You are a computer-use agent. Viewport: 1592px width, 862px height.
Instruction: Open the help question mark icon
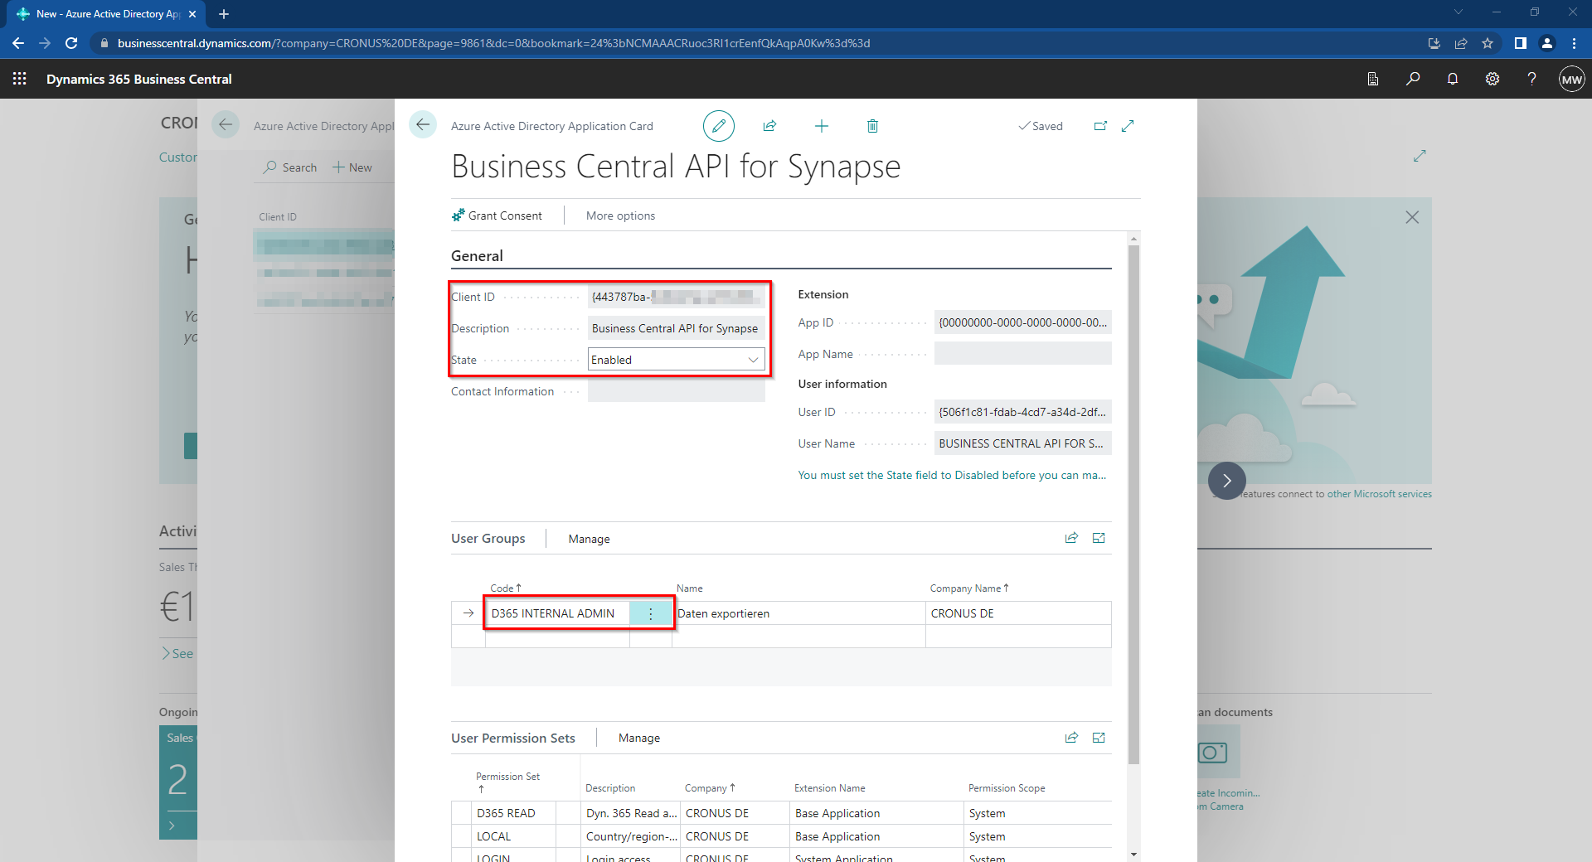tap(1531, 79)
